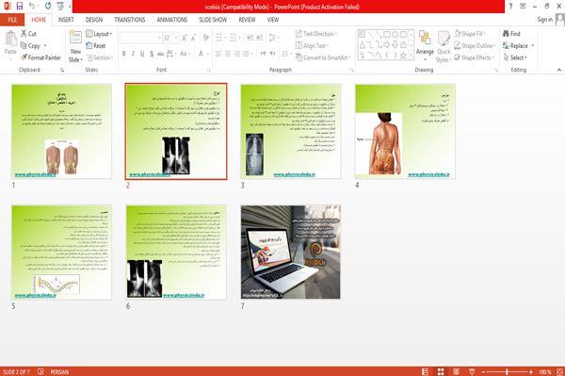565x376 pixels.
Task: Open the Select dropdown
Action: pos(515,57)
